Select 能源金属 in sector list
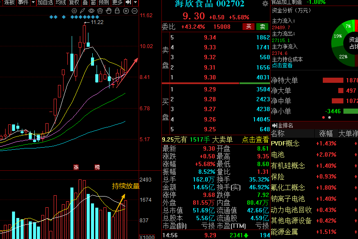Viewport: 358px width, 239px height. [x=285, y=232]
